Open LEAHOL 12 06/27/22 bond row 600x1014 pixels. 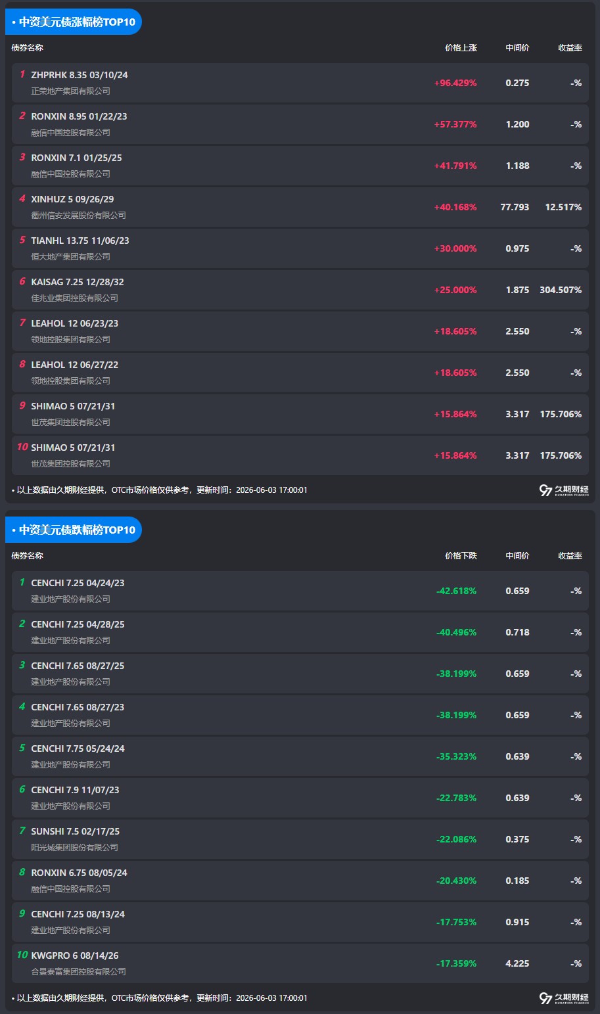pyautogui.click(x=300, y=373)
